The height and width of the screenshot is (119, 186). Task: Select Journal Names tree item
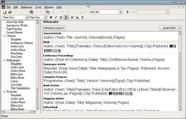(x=14, y=32)
